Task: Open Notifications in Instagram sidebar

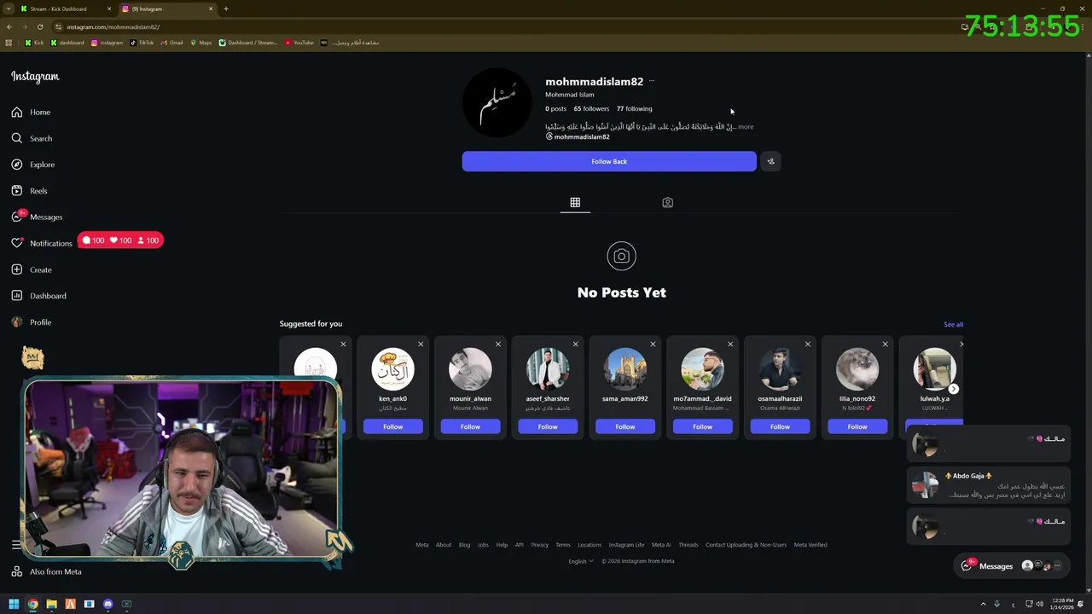Action: point(42,243)
